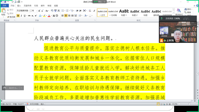Click the Find binoculars icon
This screenshot has width=199, height=112.
coord(185,9)
